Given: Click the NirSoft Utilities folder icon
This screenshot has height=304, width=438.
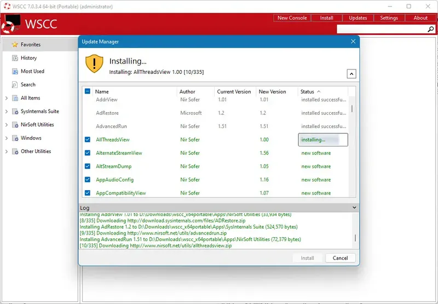Looking at the screenshot, I should 15,125.
